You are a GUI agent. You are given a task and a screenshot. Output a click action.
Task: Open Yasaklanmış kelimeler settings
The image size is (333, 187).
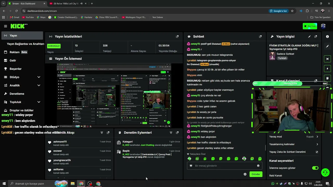click(x=294, y=144)
